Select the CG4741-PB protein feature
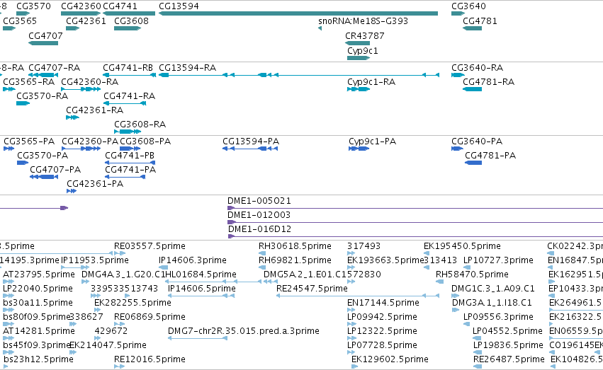 click(130, 163)
